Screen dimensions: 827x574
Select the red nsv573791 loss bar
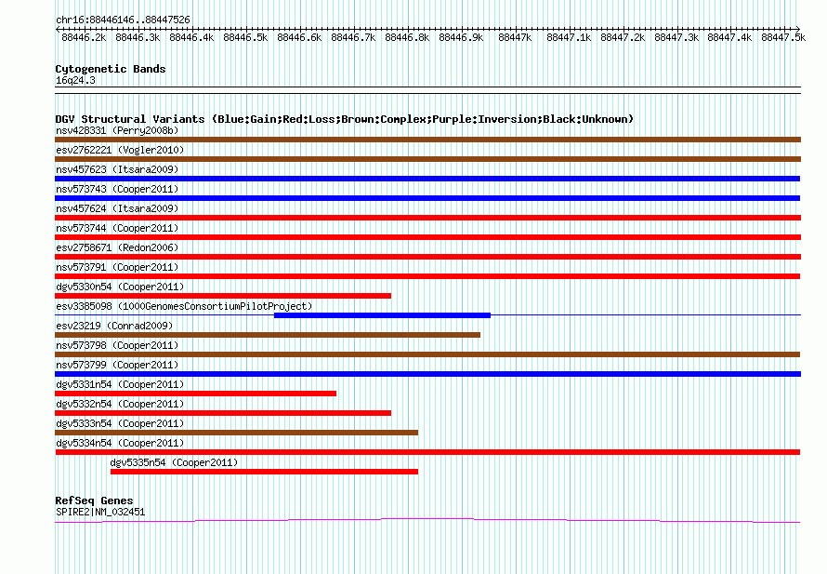[427, 276]
